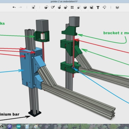Select the document title 'printer Z as onderdelen11*'
129x129 pixels.
[x=64, y=1]
